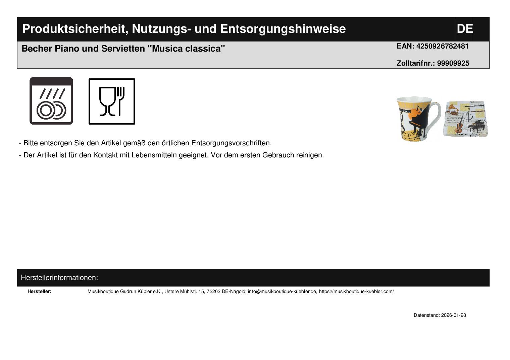Click the food-safe glass and fork icon
This screenshot has height=360, width=510.
[x=112, y=101]
